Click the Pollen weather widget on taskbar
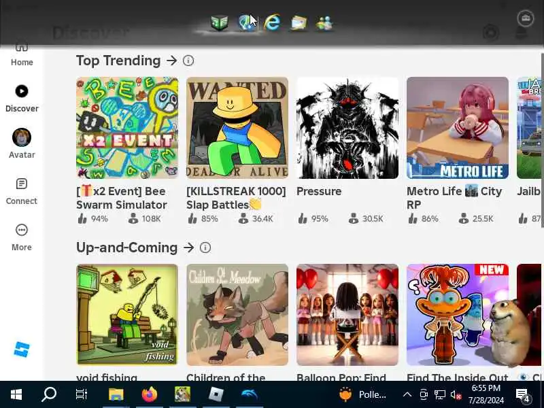 363,394
